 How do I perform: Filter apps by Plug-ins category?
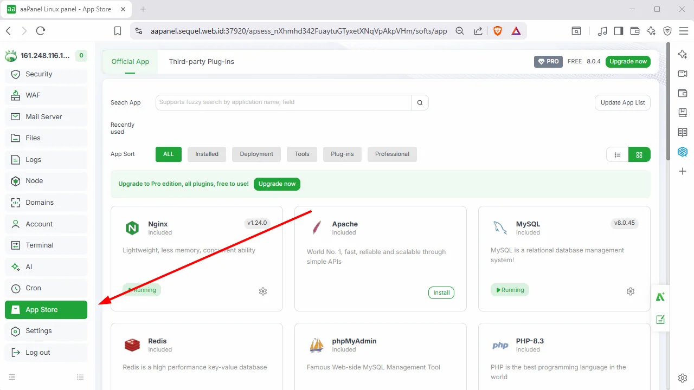pyautogui.click(x=342, y=154)
